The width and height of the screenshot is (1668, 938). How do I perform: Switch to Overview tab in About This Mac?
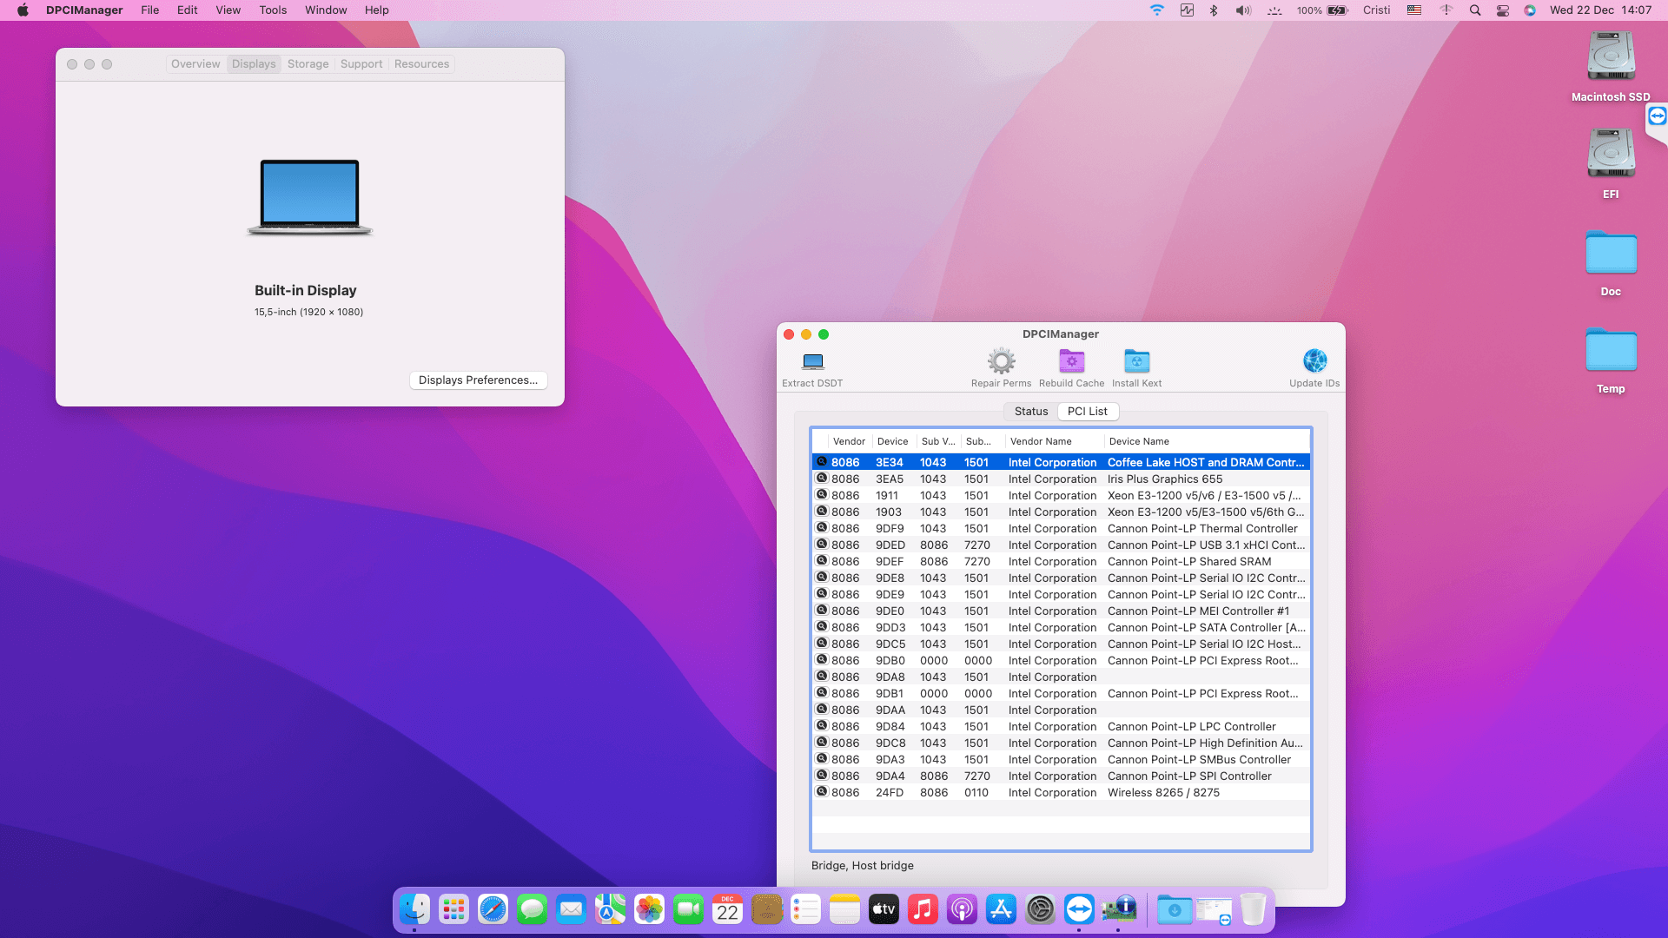[x=195, y=64]
